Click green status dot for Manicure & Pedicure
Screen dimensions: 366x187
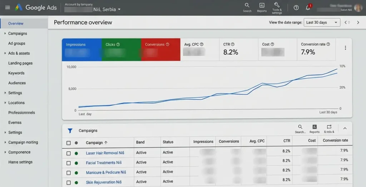[x=76, y=173]
